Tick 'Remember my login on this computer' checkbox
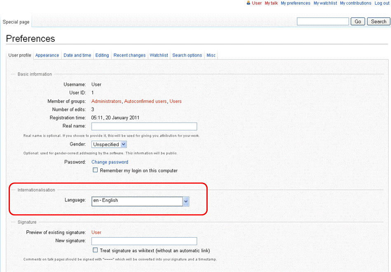Image resolution: width=391 pixels, height=272 pixels. click(95, 170)
